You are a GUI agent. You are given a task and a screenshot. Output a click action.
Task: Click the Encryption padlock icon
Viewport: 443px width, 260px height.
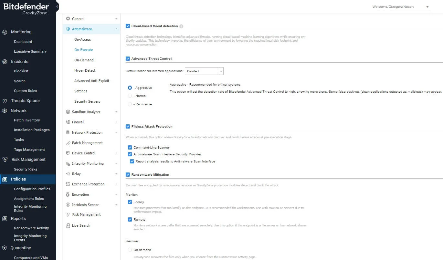pos(68,194)
